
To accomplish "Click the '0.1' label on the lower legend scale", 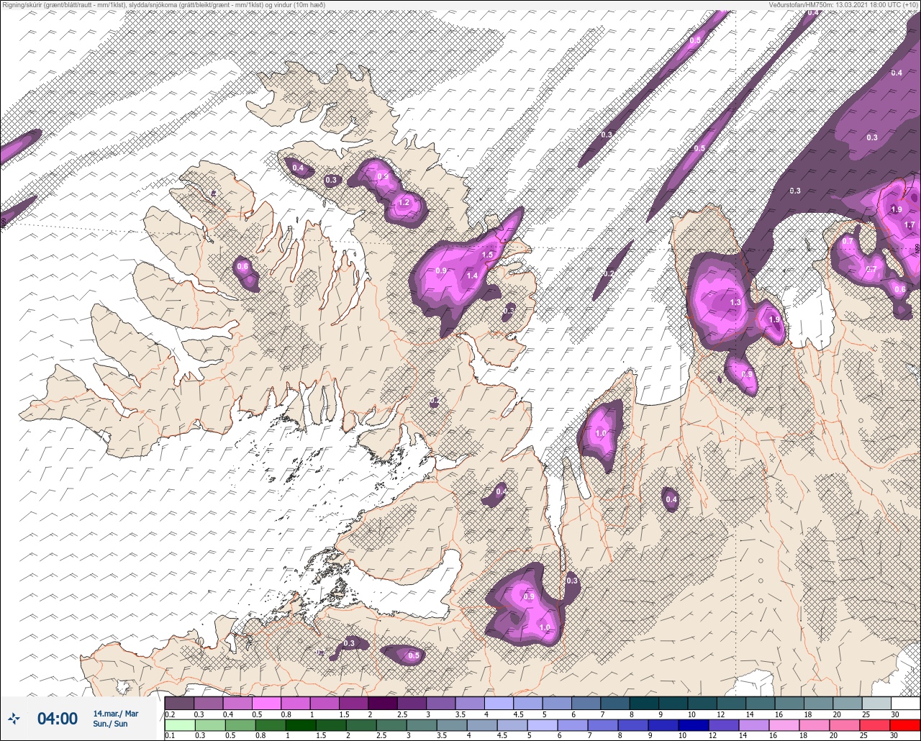I will (x=170, y=735).
